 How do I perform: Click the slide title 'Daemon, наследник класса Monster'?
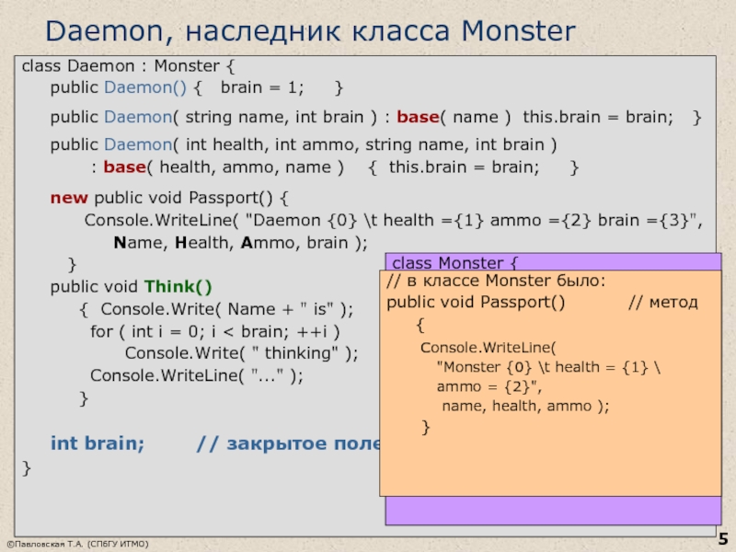pos(310,31)
